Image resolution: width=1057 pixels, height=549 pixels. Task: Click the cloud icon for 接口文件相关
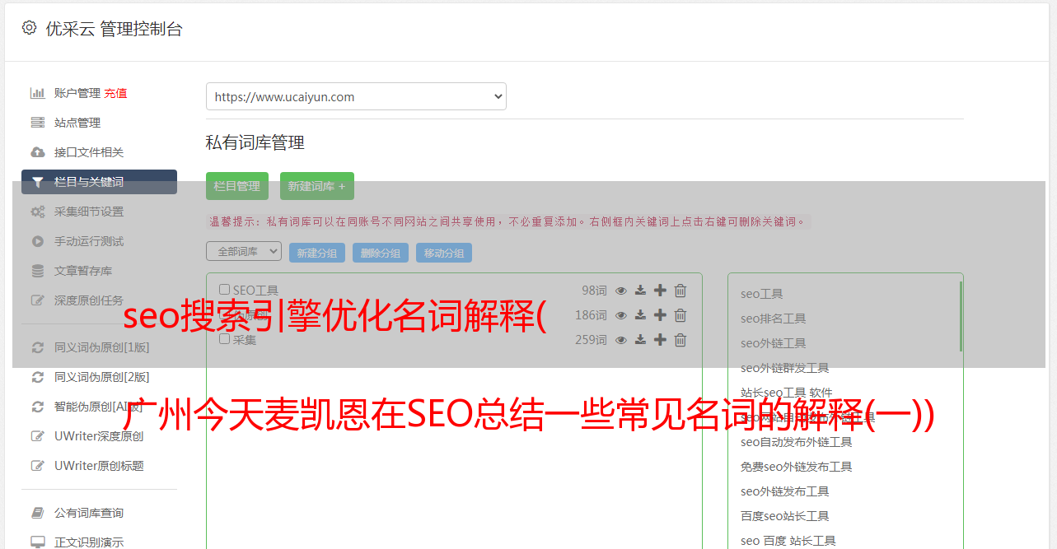(x=37, y=152)
